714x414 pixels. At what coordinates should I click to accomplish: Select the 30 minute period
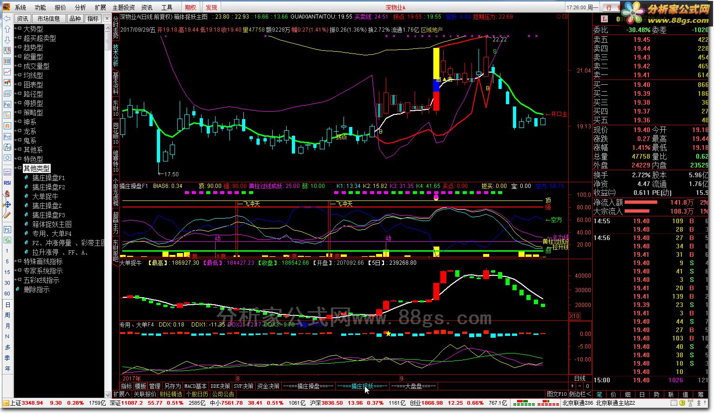tap(7, 283)
